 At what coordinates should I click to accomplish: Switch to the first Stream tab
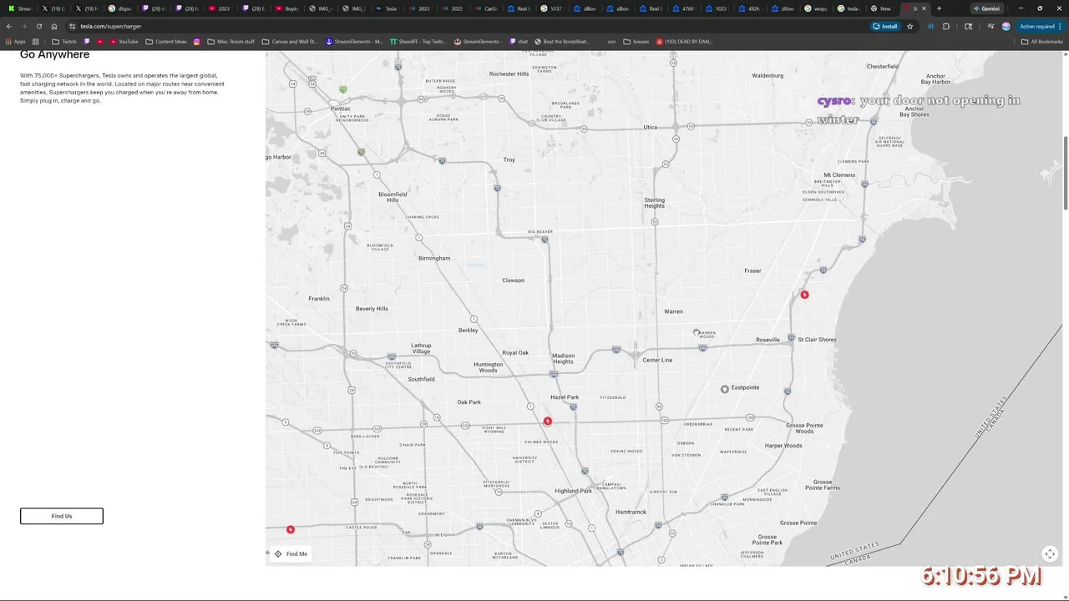click(20, 8)
